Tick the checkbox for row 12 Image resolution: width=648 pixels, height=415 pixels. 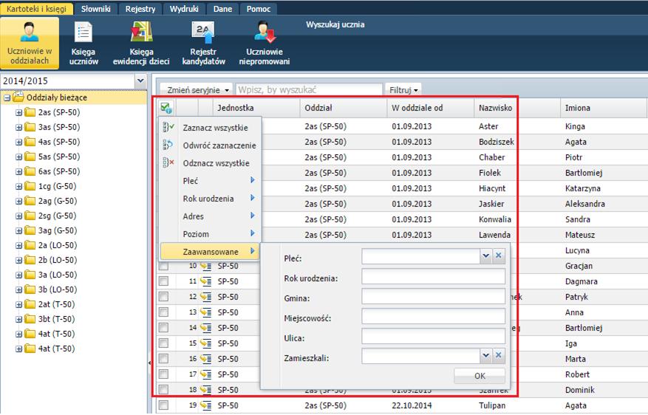163,297
